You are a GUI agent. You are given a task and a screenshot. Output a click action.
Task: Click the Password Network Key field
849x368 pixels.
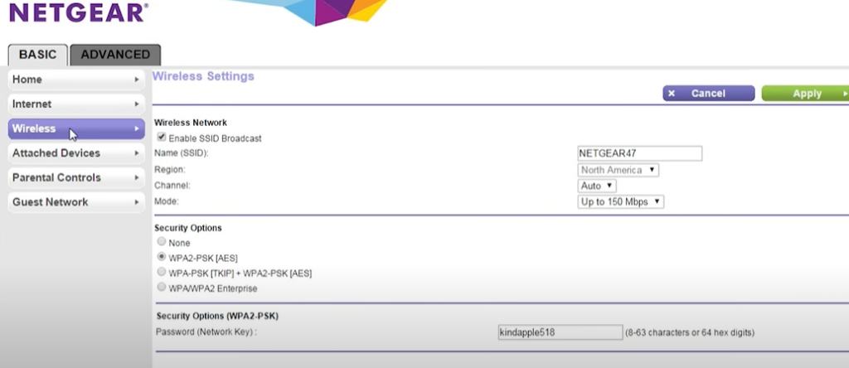point(560,332)
